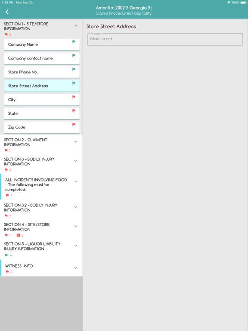The height and width of the screenshot is (331, 248).
Task: Expand Section 3.2 Bodily Injury Information chevron
Action: coord(75,207)
